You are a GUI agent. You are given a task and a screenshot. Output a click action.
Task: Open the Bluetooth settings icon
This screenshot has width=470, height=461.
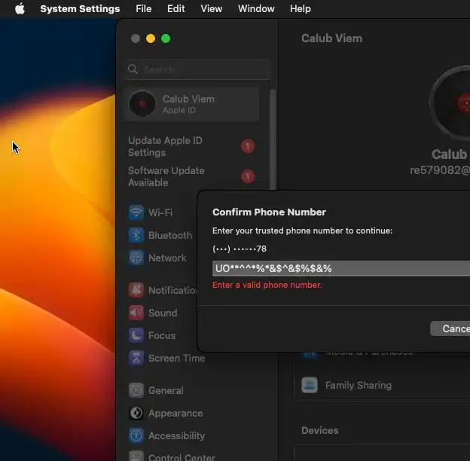pyautogui.click(x=136, y=235)
